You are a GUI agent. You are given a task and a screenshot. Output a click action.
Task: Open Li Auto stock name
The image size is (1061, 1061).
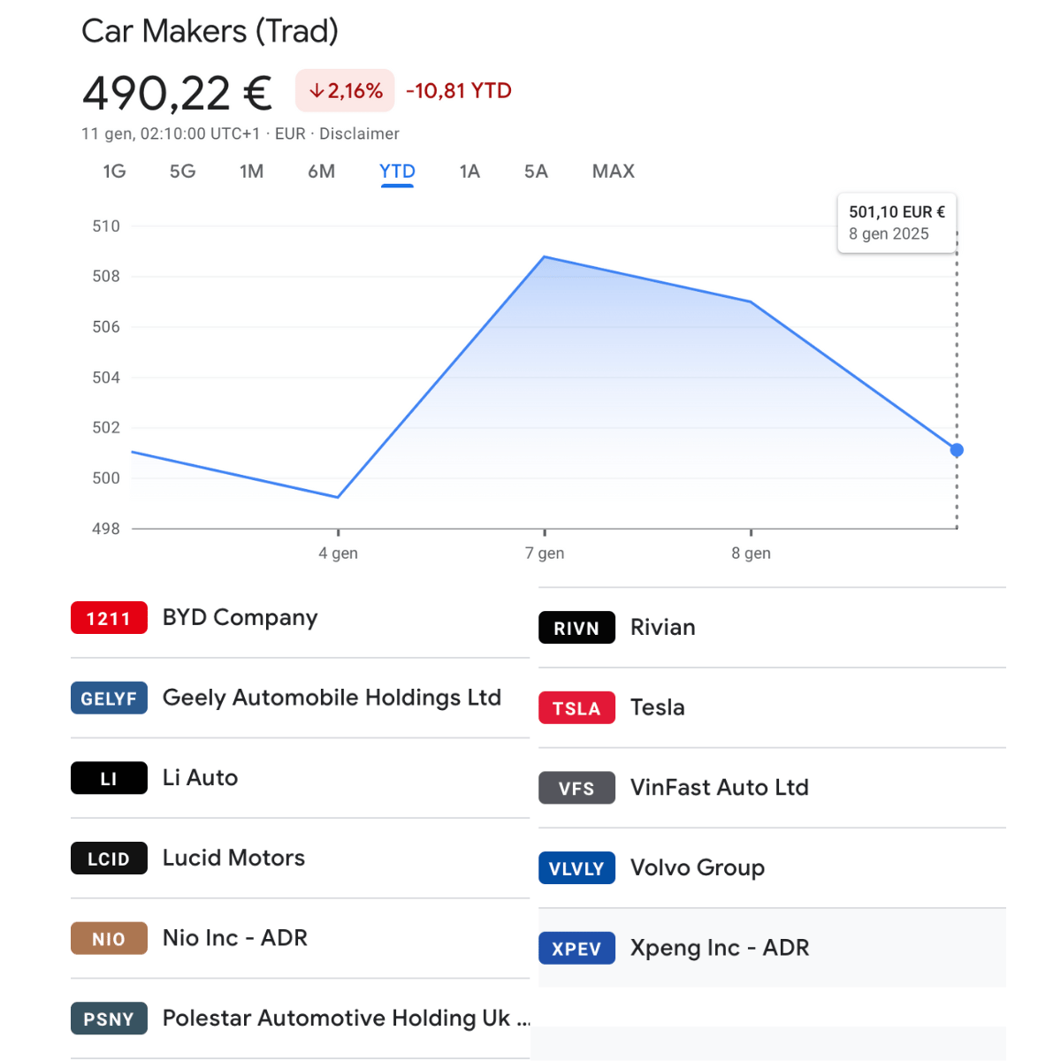(200, 778)
